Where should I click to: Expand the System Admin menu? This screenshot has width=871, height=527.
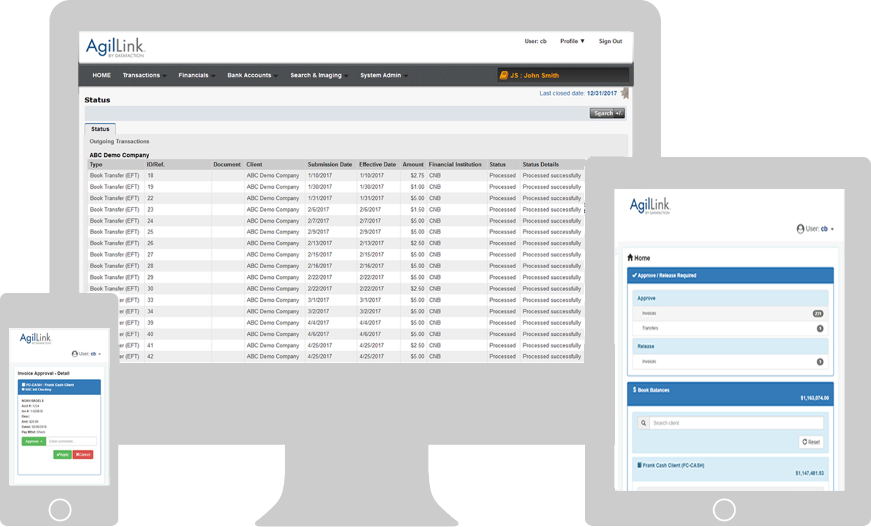384,75
